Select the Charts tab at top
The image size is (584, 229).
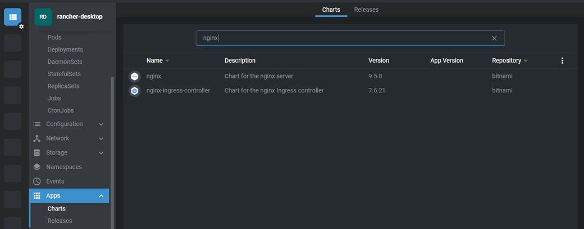[331, 10]
